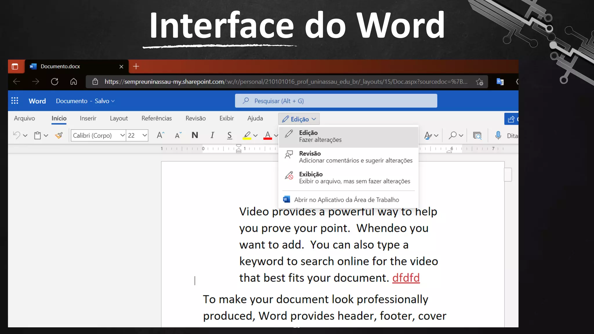Open the Arquivo tab
Screen dimensions: 594x334
(x=24, y=118)
